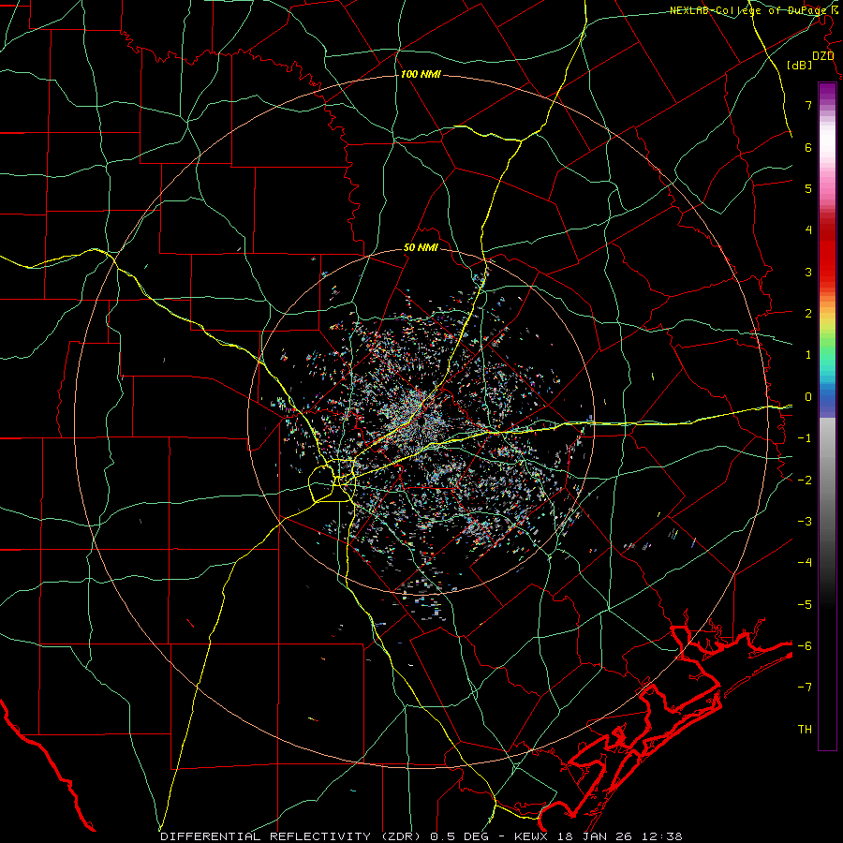Click the "-1" value on the dB scale

(x=805, y=438)
